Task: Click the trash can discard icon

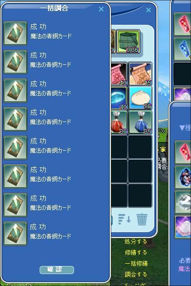Action: [x=142, y=219]
